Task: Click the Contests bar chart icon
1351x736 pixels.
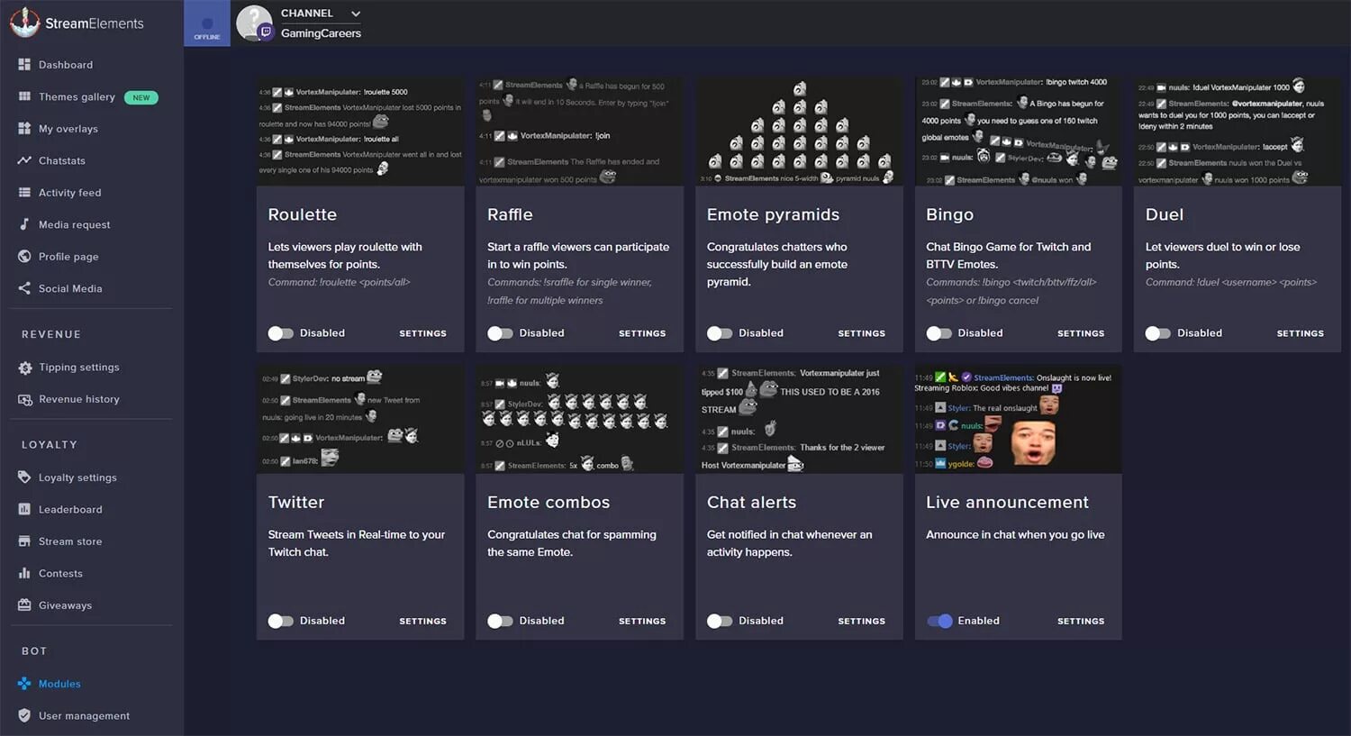Action: (x=24, y=574)
